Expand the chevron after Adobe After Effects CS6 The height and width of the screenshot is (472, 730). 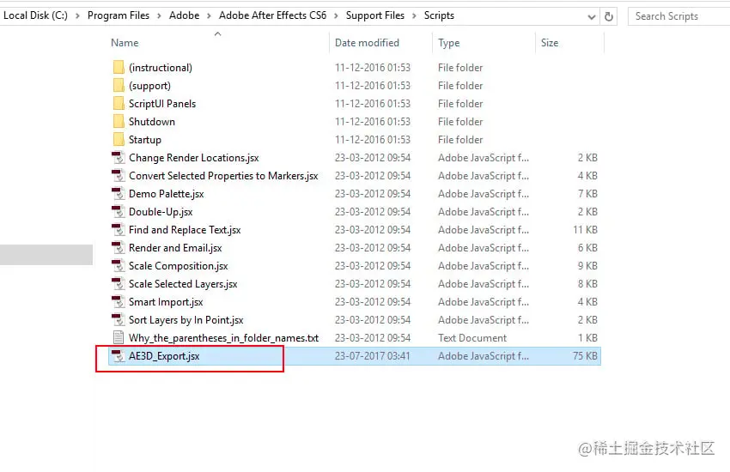tap(336, 15)
